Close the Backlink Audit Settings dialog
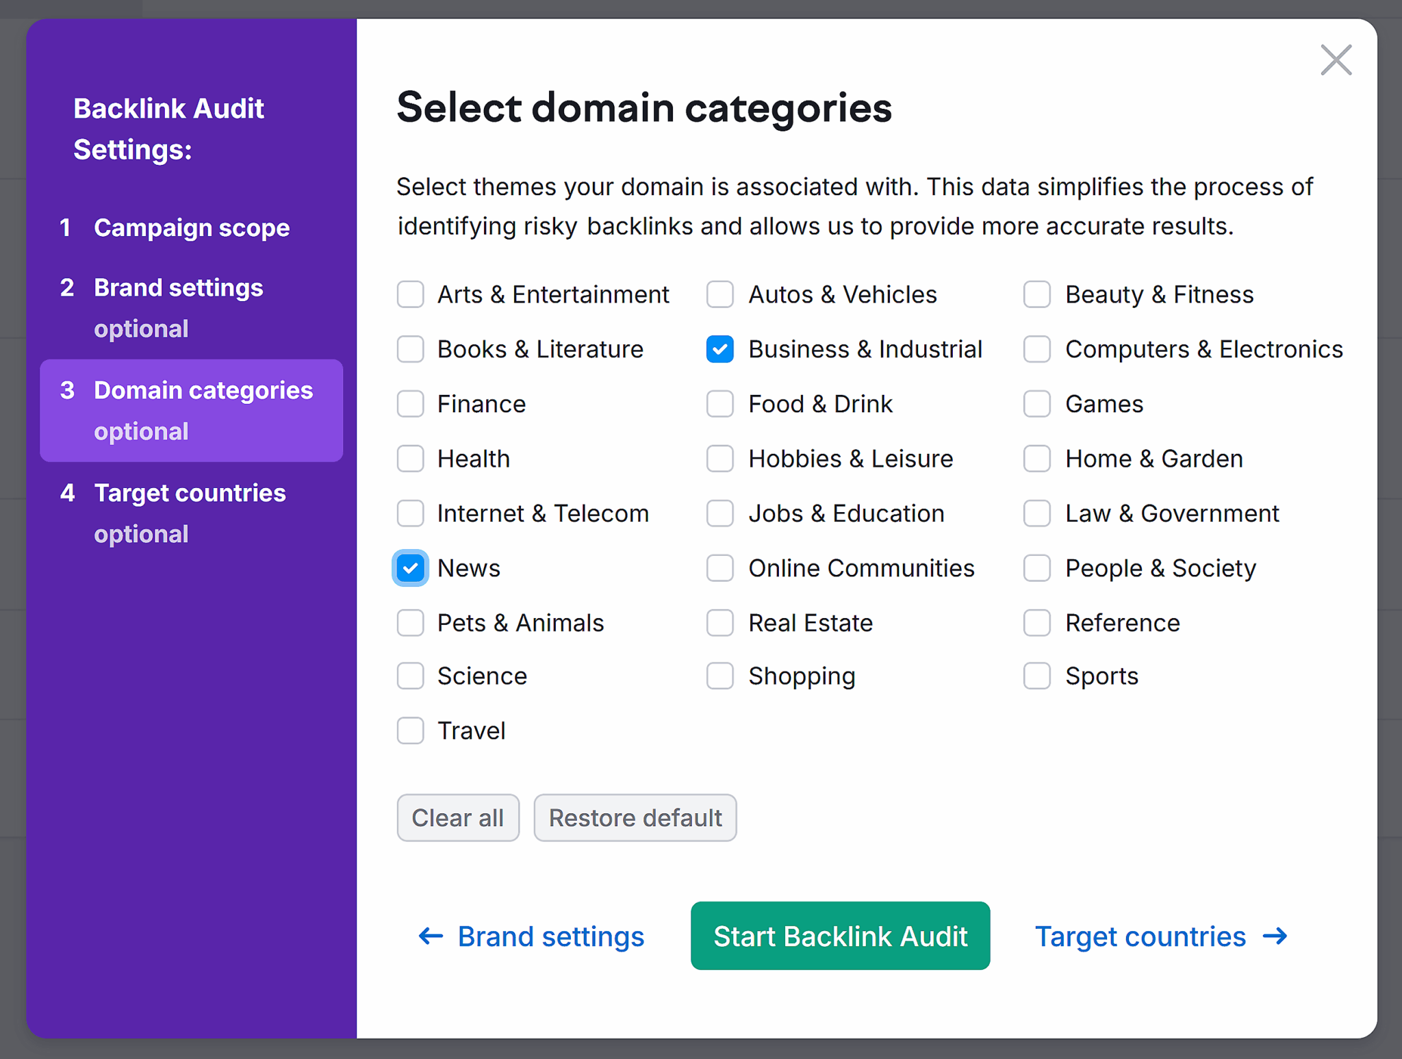Image resolution: width=1402 pixels, height=1059 pixels. (1335, 60)
